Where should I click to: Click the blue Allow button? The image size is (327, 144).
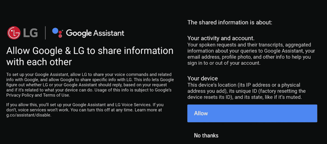(x=252, y=113)
